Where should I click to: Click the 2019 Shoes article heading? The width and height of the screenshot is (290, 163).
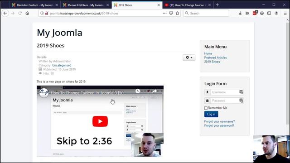[50, 46]
